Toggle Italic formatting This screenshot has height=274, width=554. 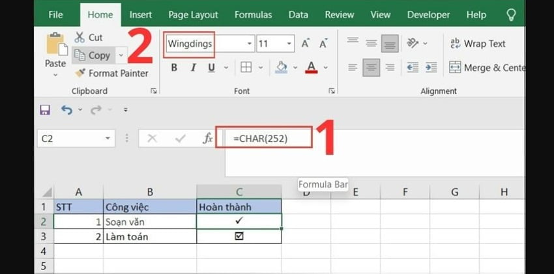(x=194, y=67)
